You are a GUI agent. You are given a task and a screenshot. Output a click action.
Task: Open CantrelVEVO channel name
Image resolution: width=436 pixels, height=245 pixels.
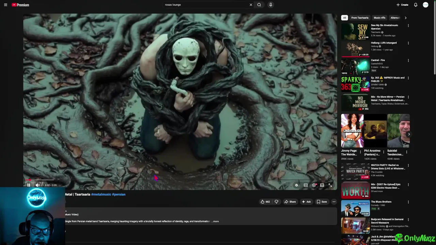pos(377,64)
